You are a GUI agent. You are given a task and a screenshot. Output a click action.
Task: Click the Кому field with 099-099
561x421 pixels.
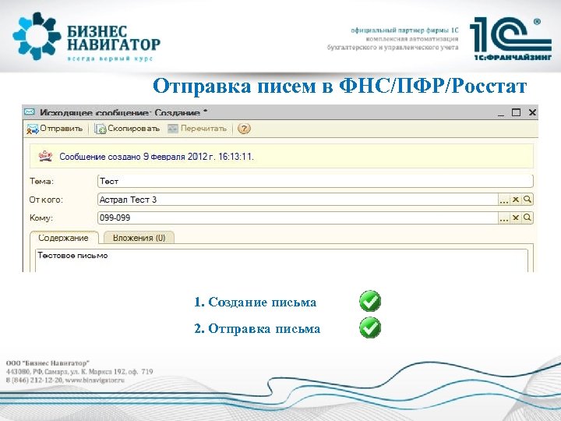298,218
